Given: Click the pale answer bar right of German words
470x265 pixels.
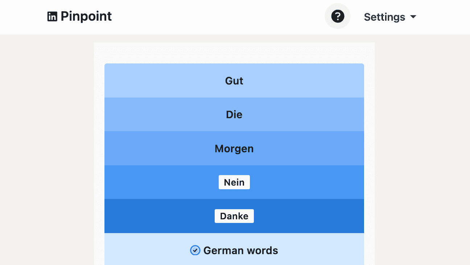Looking at the screenshot, I should click(323, 250).
